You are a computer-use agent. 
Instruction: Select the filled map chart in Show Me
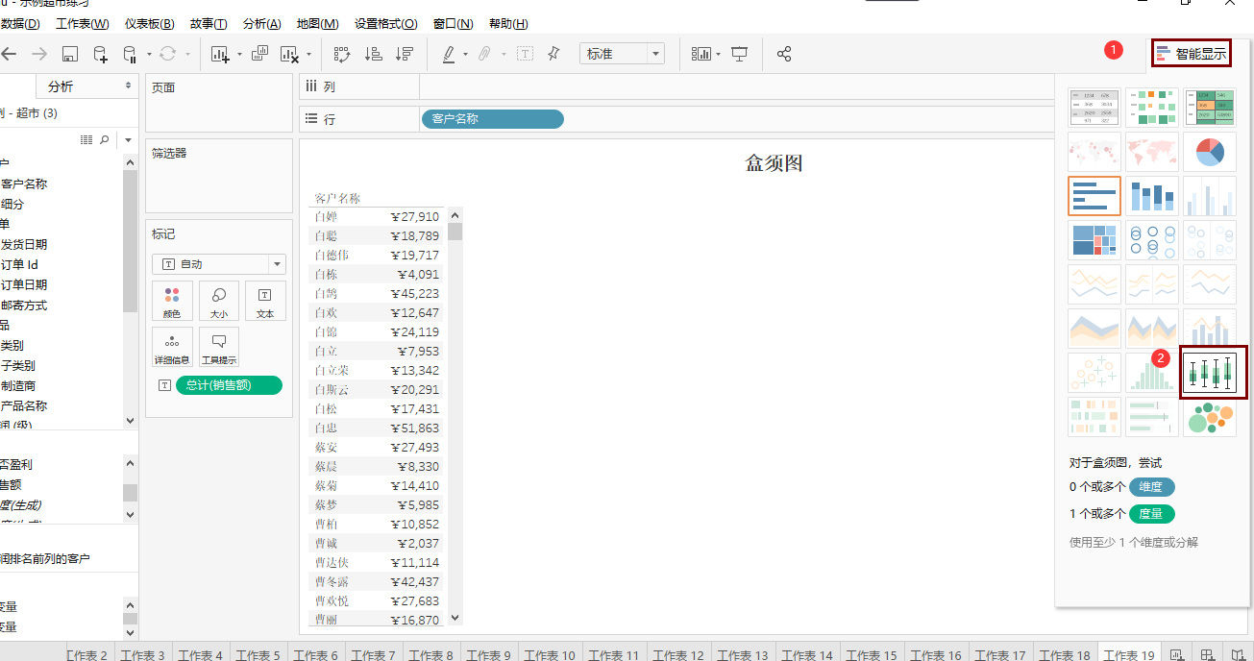(1152, 151)
